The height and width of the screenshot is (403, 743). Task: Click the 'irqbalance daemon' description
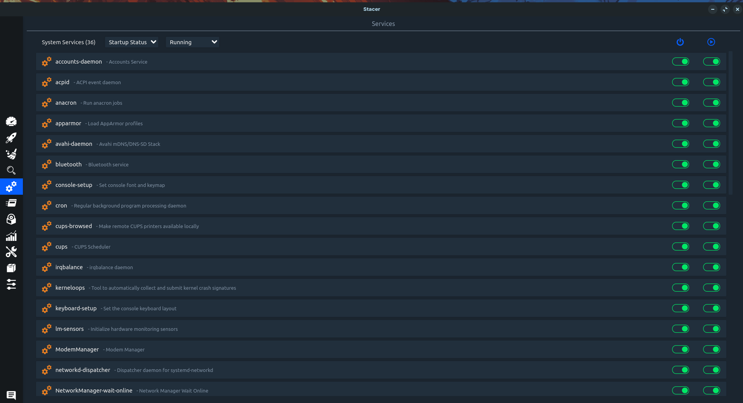click(x=111, y=267)
